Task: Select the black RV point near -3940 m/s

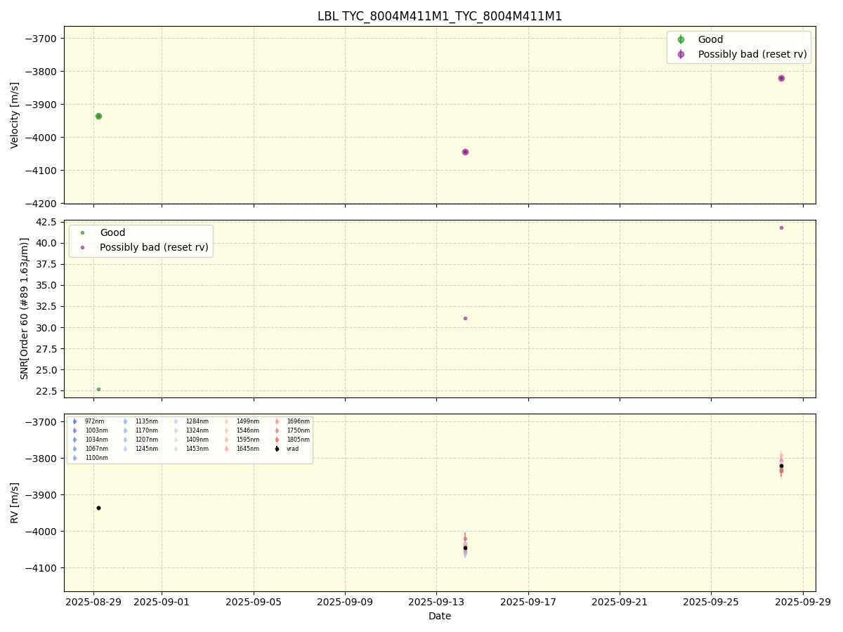Action: (98, 508)
